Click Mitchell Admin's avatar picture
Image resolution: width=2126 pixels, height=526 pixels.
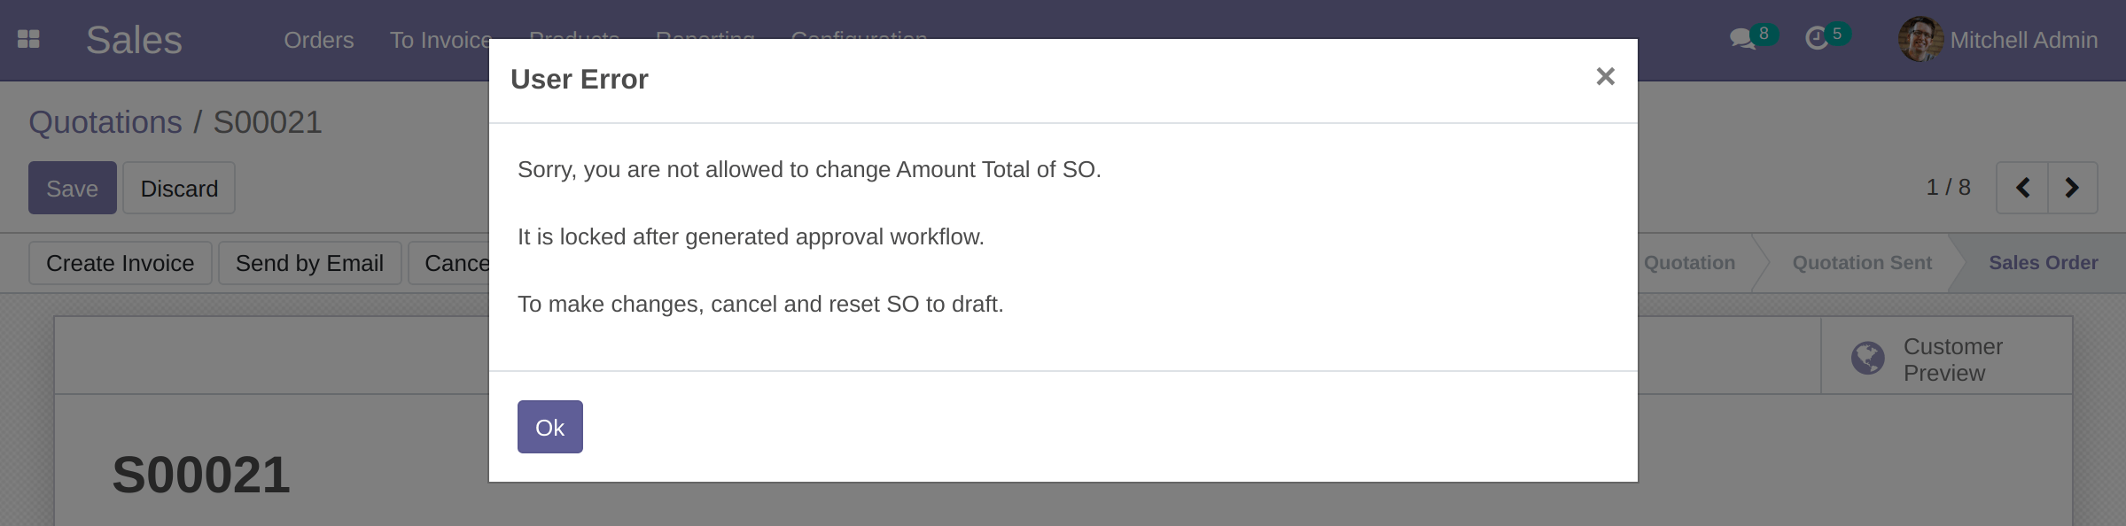1920,40
